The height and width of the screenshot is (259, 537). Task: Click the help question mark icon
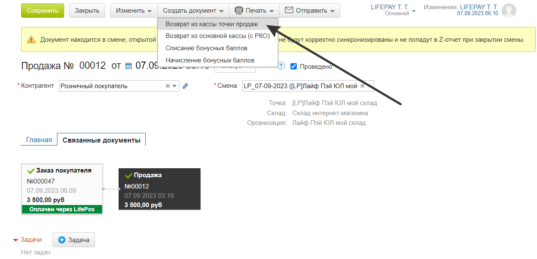(281, 66)
